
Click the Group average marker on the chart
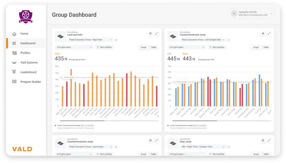click(69, 77)
